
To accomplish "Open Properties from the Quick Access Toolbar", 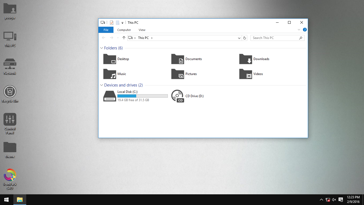I will click(112, 22).
